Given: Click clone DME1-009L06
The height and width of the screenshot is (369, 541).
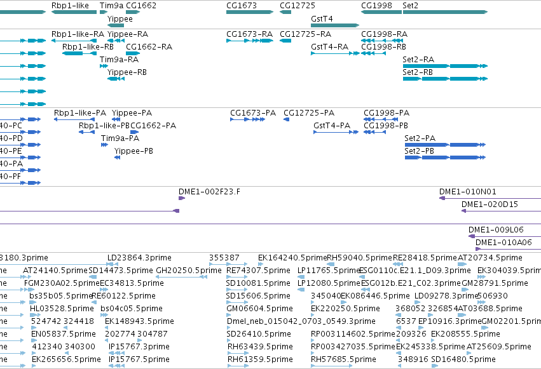Looking at the screenshot, I should point(504,236).
